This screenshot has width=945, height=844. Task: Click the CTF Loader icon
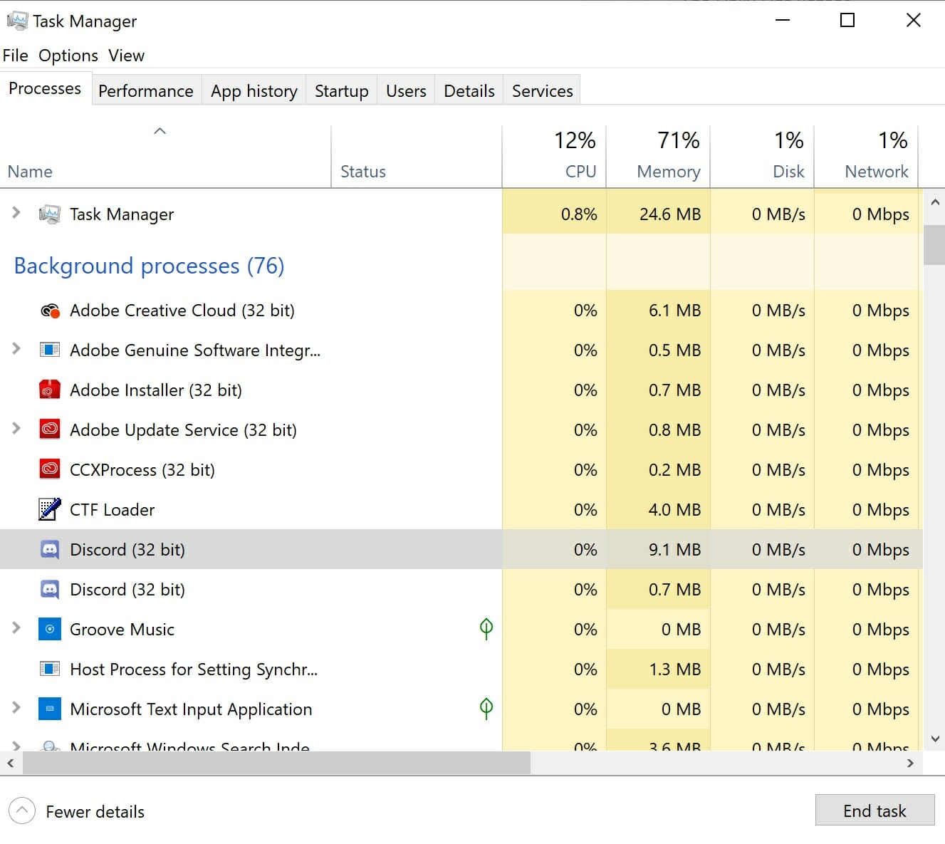pyautogui.click(x=50, y=509)
